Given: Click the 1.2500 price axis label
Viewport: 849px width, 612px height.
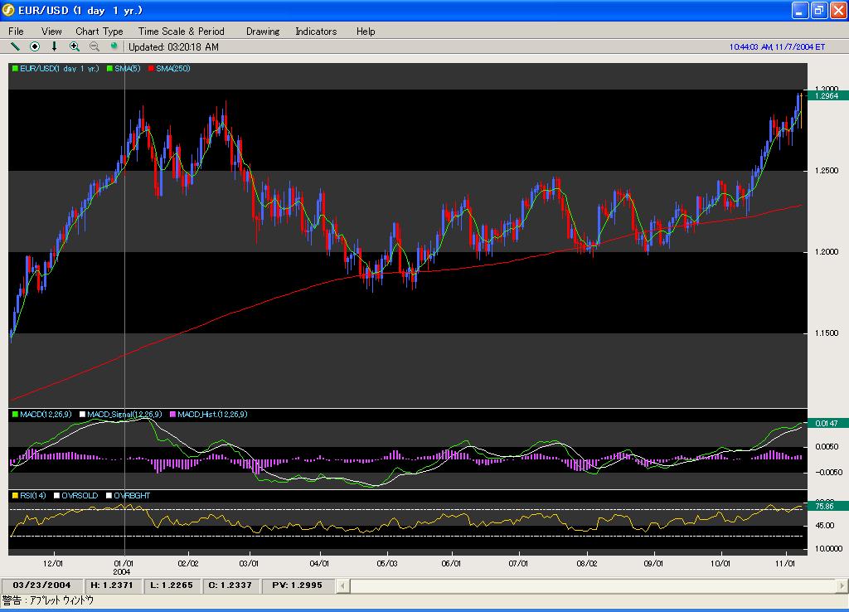Looking at the screenshot, I should pyautogui.click(x=827, y=171).
